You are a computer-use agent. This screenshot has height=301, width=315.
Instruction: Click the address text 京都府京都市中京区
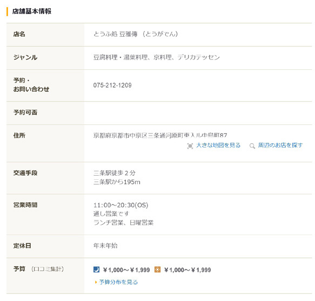pos(120,136)
